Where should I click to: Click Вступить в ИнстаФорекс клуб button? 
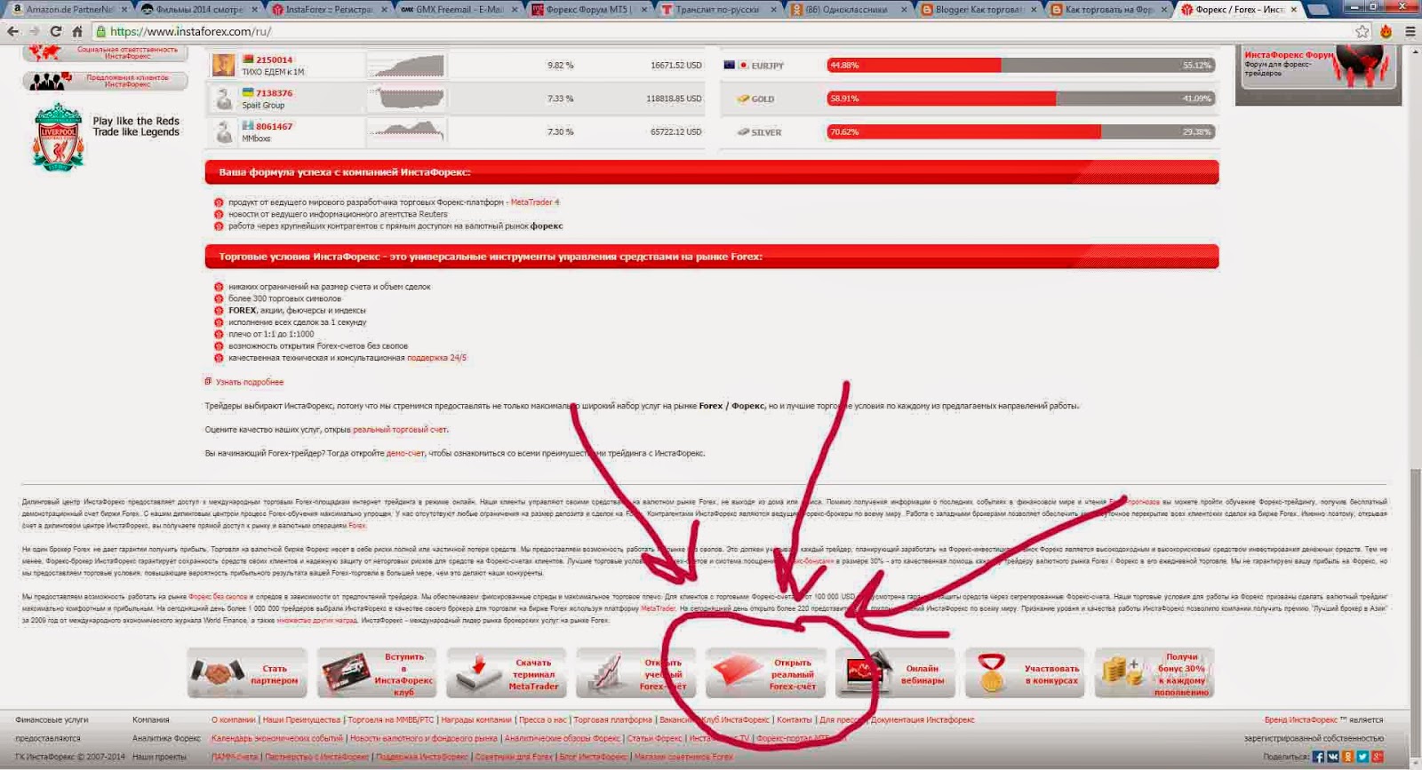click(377, 673)
